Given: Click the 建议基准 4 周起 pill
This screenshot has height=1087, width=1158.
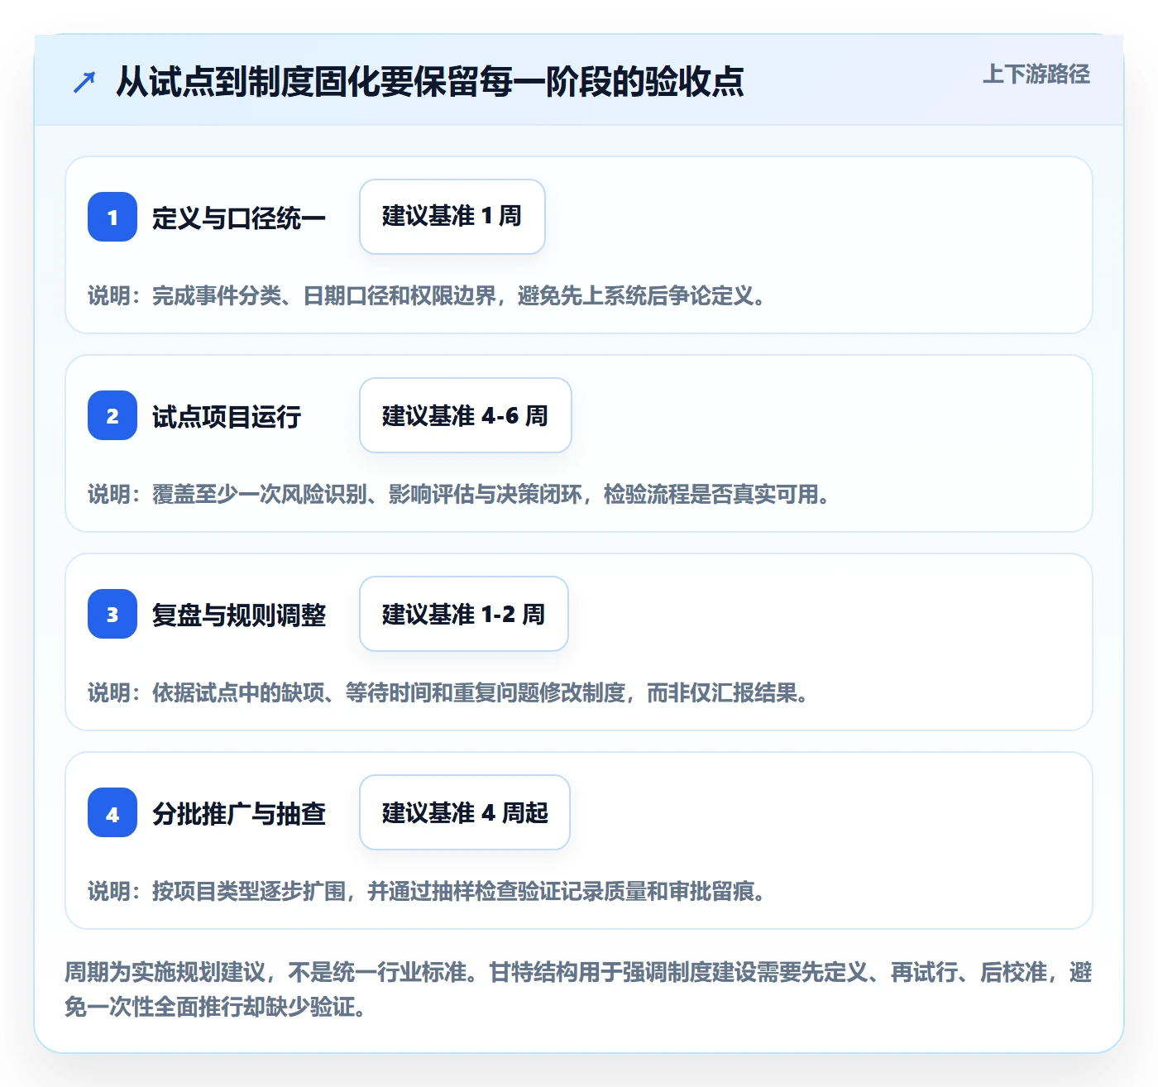Looking at the screenshot, I should pyautogui.click(x=465, y=812).
